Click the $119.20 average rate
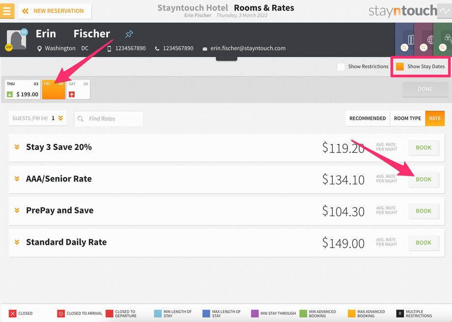The width and height of the screenshot is (452, 322). pyautogui.click(x=343, y=148)
